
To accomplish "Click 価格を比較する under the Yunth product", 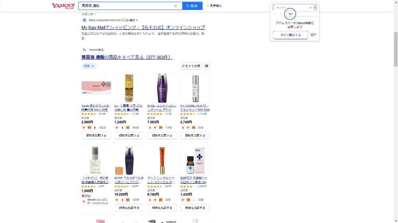I will (96, 135).
